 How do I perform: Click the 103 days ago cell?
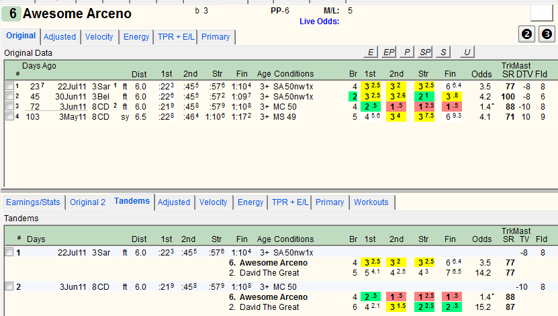(33, 116)
